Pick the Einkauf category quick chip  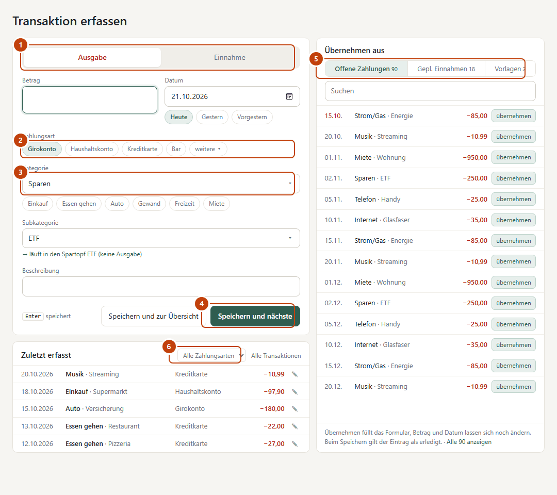click(38, 204)
